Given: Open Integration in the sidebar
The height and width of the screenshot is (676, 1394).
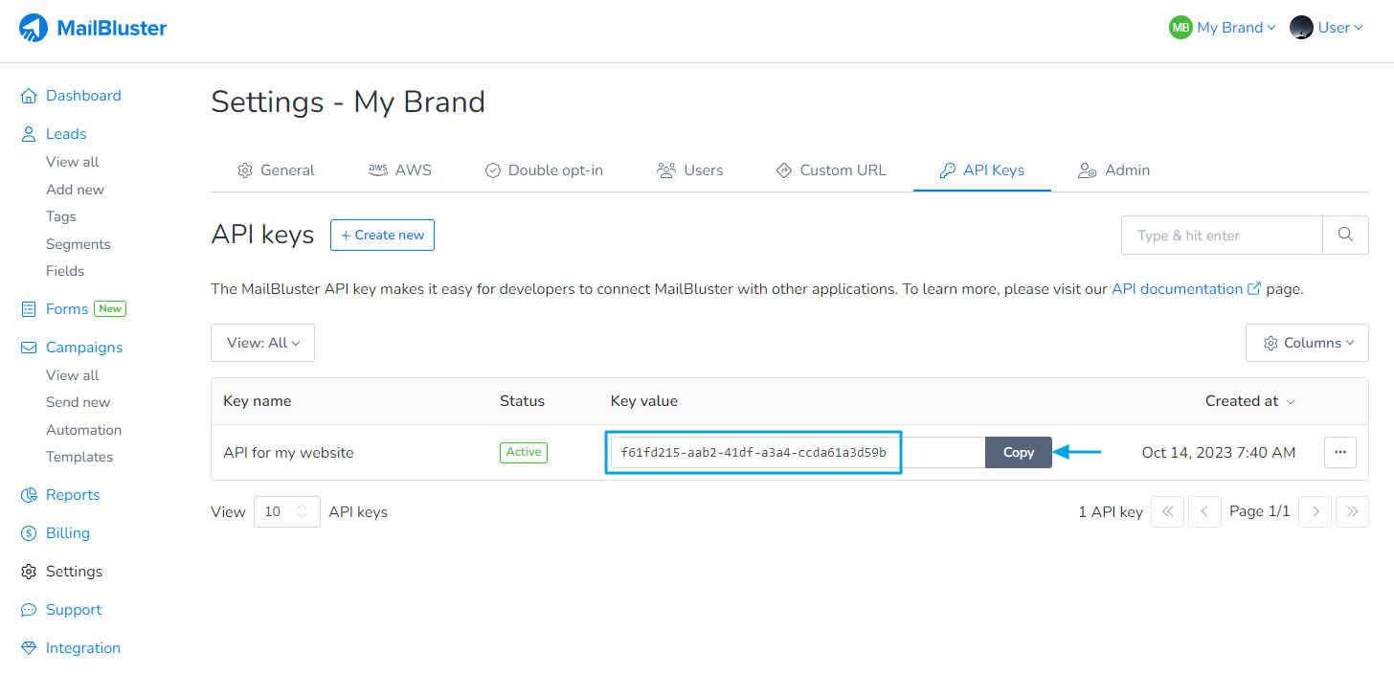Looking at the screenshot, I should click(x=83, y=648).
